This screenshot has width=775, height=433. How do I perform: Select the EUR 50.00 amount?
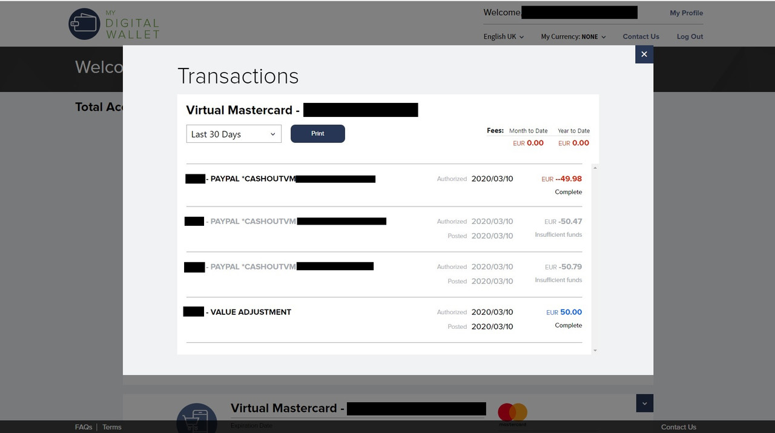564,312
